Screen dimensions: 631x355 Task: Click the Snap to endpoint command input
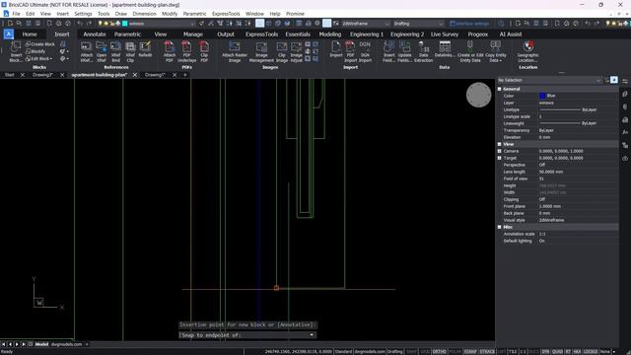coord(247,335)
